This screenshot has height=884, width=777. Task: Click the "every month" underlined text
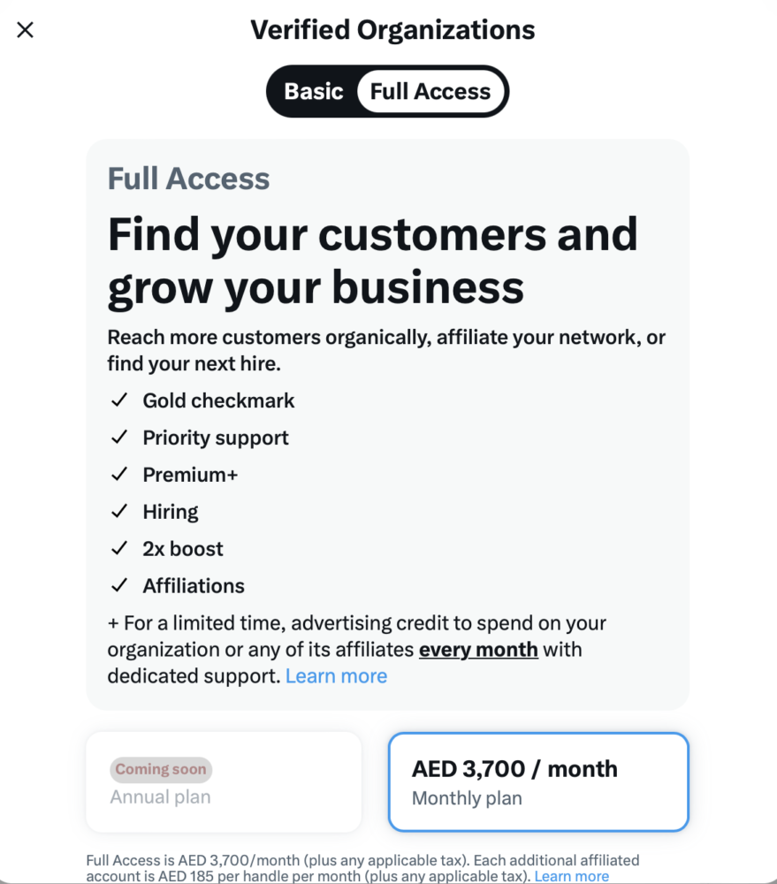click(x=478, y=650)
